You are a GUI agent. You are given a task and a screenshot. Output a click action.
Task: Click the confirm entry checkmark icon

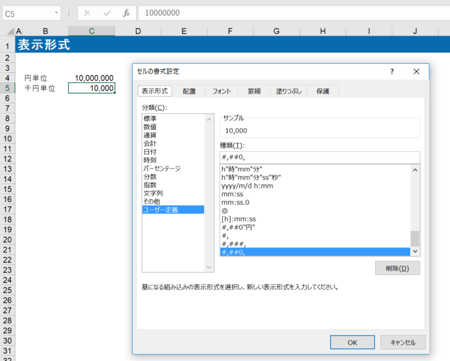coord(107,13)
